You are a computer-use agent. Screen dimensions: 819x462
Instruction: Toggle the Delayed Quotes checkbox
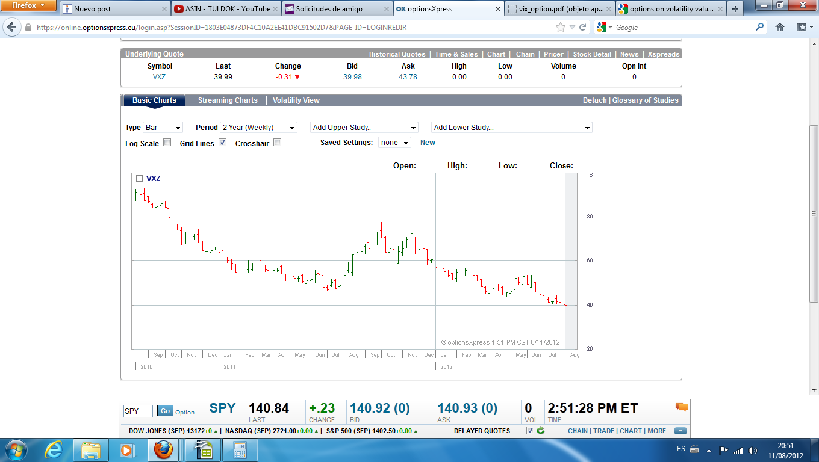point(530,431)
